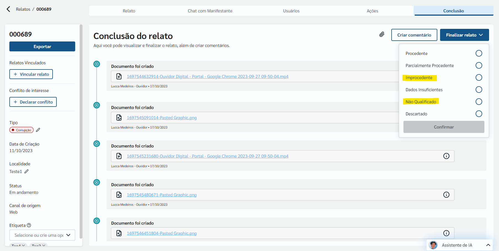Image resolution: width=499 pixels, height=251 pixels.
Task: Click the Declarar conflito button
Action: click(x=33, y=102)
